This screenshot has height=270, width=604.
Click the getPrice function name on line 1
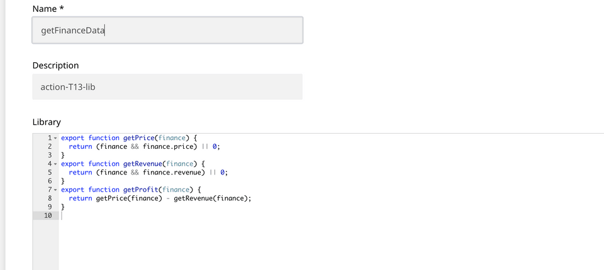coord(138,138)
